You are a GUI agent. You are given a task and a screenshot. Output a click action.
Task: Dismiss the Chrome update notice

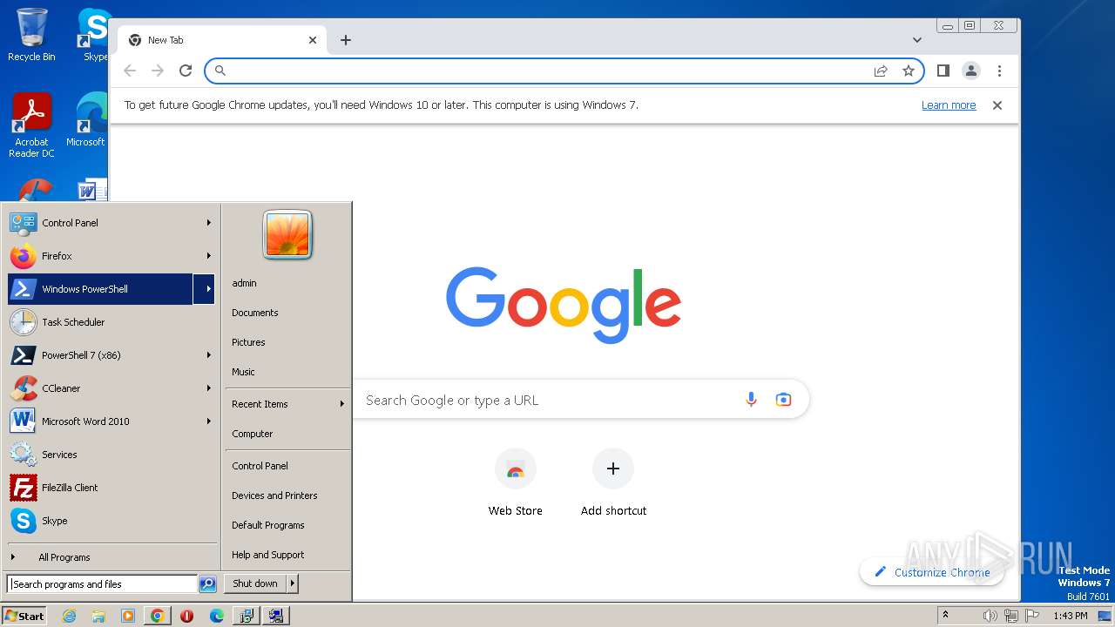click(x=997, y=105)
